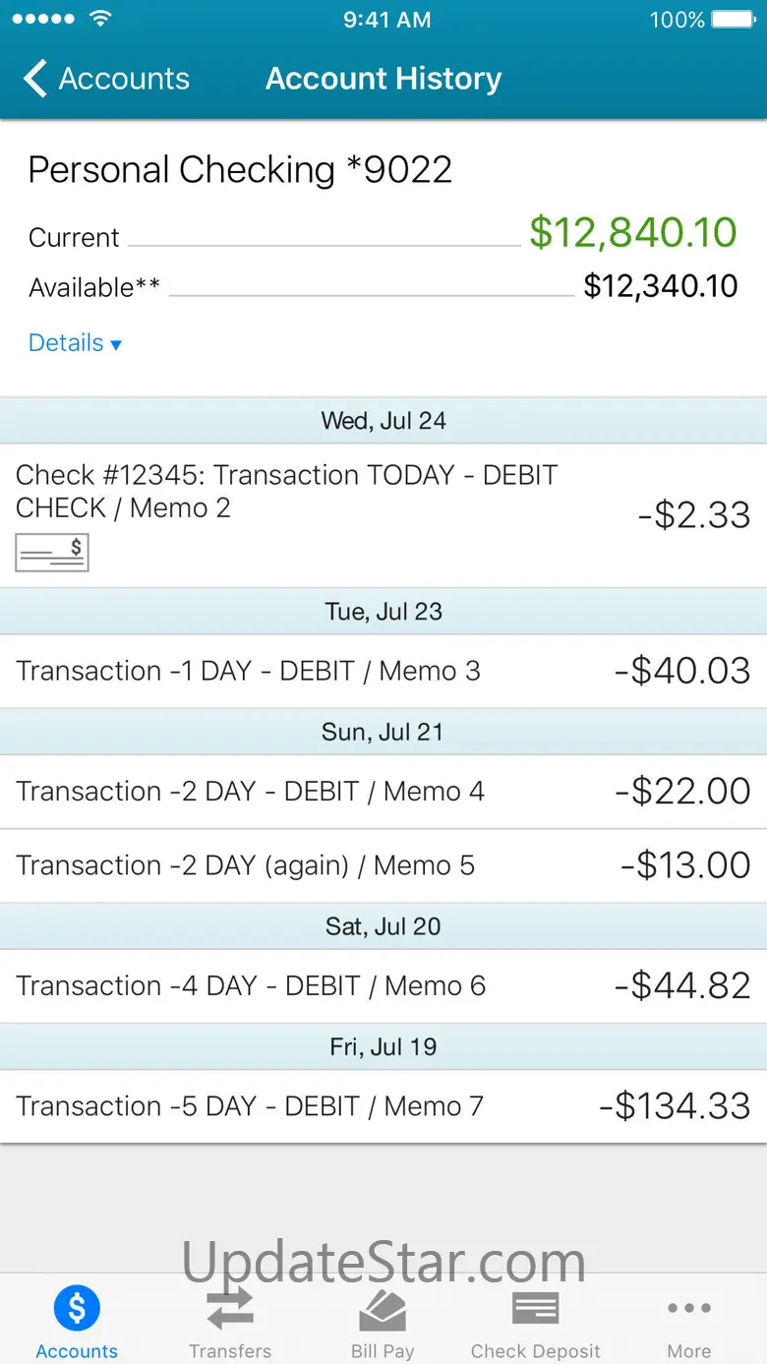Select the Memo 3 transaction row
The height and width of the screenshot is (1364, 767).
click(x=383, y=671)
